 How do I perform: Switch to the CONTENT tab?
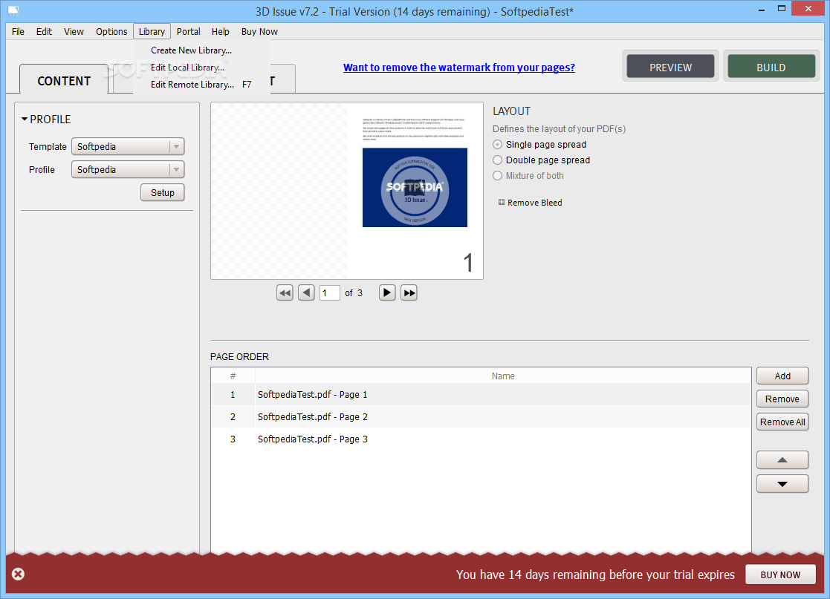(x=64, y=81)
